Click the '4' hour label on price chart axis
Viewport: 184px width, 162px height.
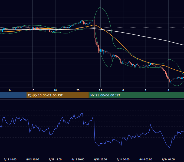tap(168, 90)
